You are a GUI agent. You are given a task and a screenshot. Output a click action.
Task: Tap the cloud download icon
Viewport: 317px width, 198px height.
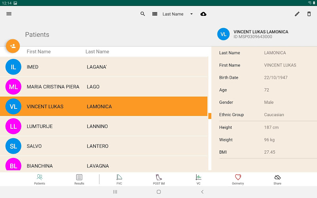pos(203,14)
